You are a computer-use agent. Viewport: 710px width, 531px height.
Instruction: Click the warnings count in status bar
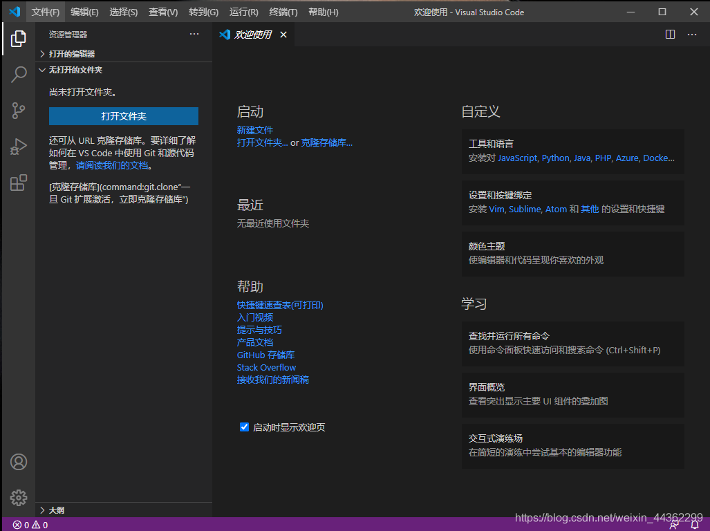[40, 525]
